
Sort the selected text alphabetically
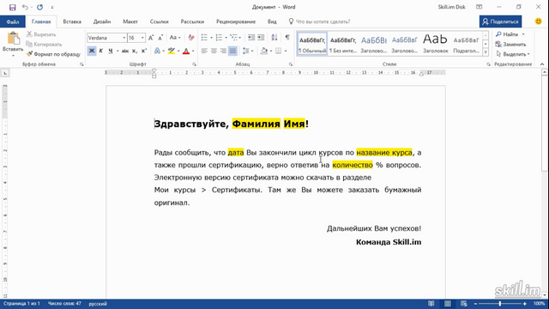coord(274,38)
